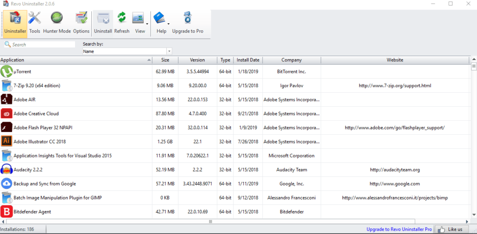Viewport: 477px width, 234px height.
Task: Click the Backup and Sync cloud icon
Action: click(7, 184)
